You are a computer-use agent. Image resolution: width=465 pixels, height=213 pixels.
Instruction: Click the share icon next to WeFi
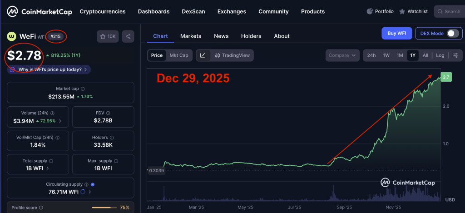click(x=128, y=36)
